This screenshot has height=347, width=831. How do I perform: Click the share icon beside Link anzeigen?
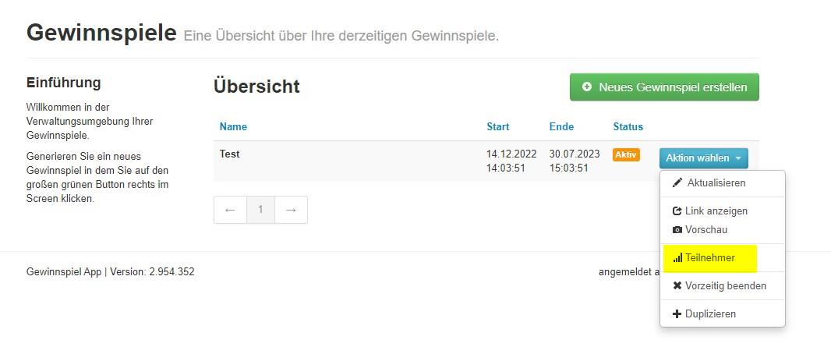pos(677,211)
